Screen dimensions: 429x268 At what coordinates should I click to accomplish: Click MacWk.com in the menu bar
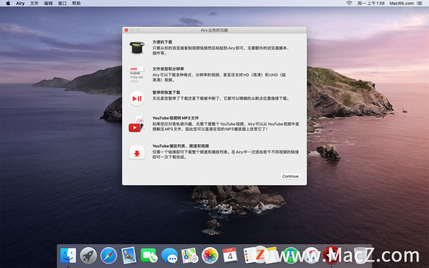[x=402, y=3]
